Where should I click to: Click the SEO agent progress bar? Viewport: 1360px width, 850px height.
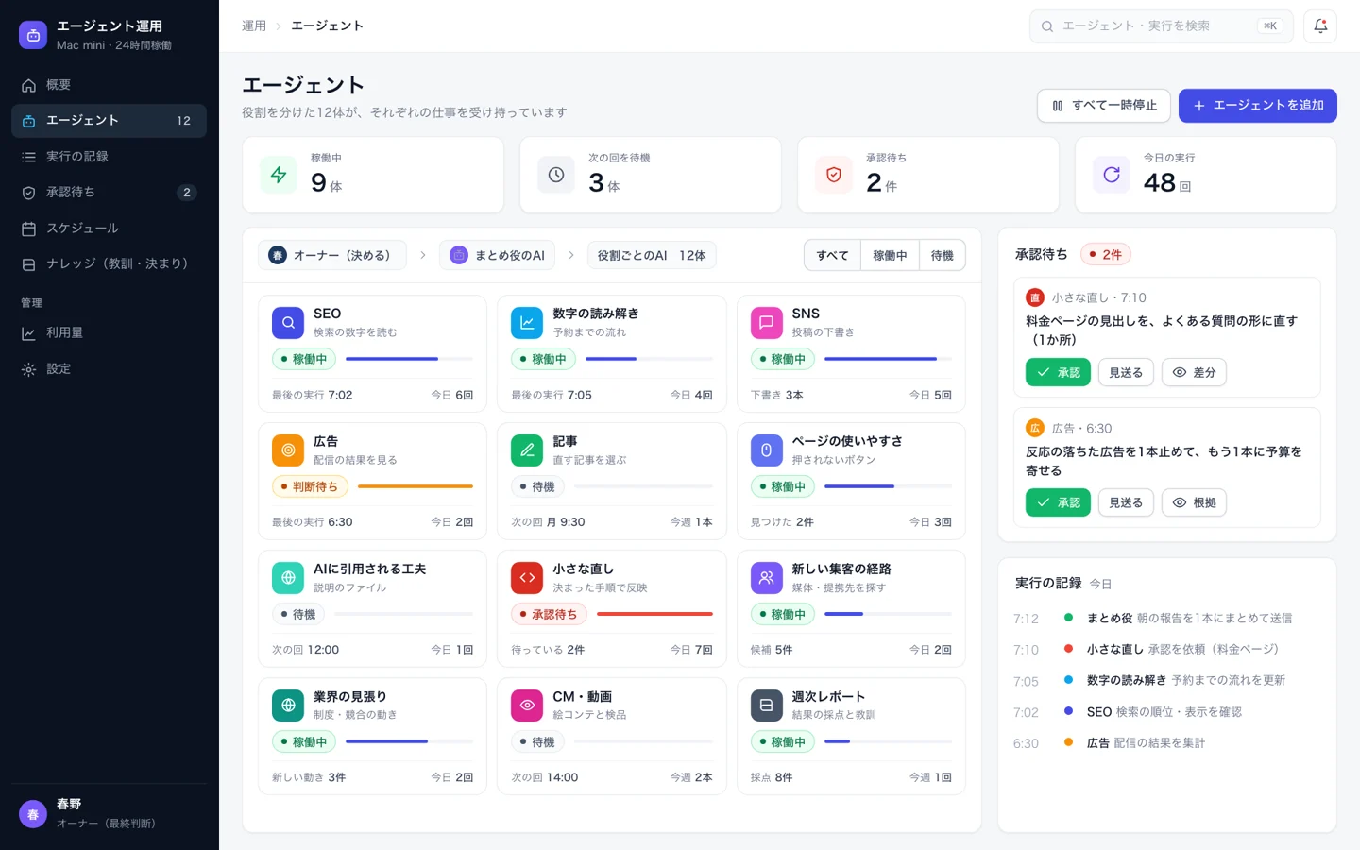click(x=409, y=359)
